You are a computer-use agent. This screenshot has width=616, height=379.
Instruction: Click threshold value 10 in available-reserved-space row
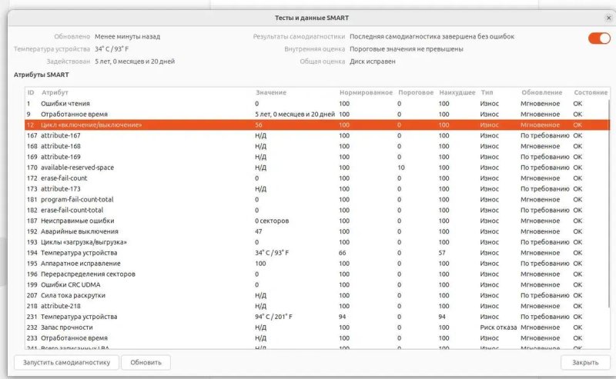tap(400, 168)
